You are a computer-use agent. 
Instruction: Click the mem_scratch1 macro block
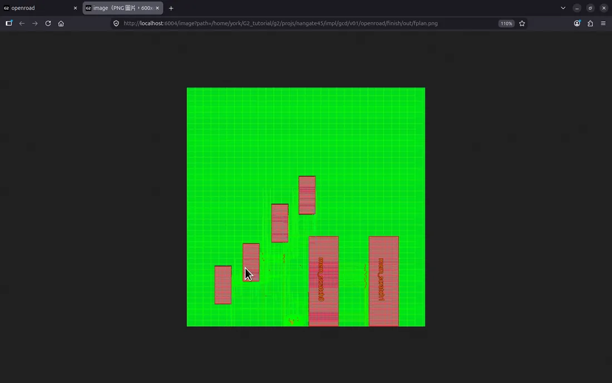384,281
